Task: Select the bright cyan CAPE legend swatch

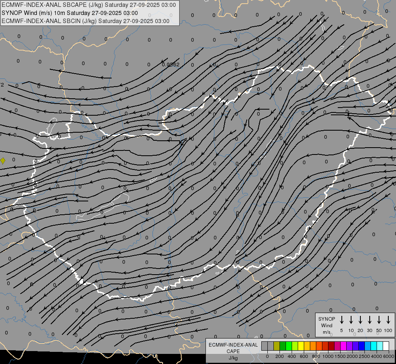Action: click(374, 346)
